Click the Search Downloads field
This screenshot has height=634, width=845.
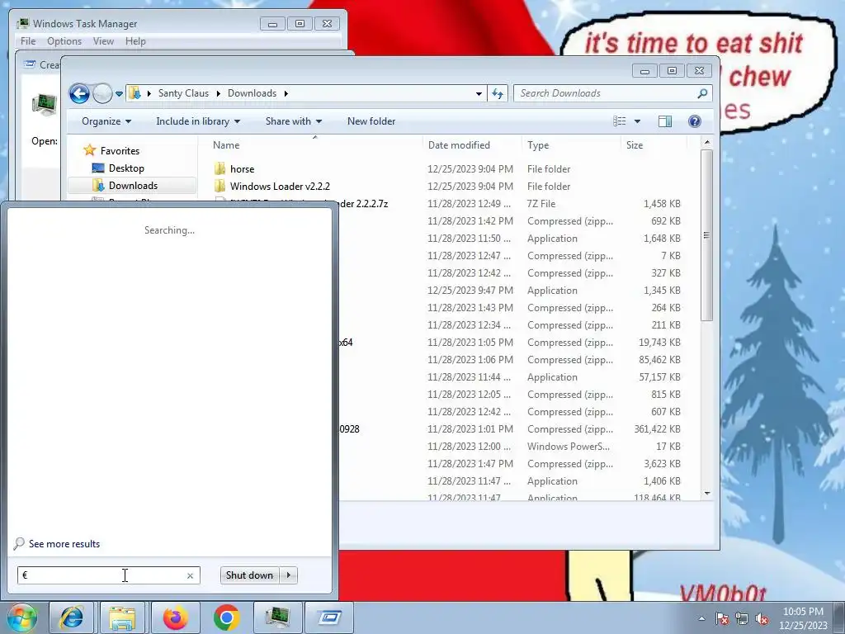613,94
